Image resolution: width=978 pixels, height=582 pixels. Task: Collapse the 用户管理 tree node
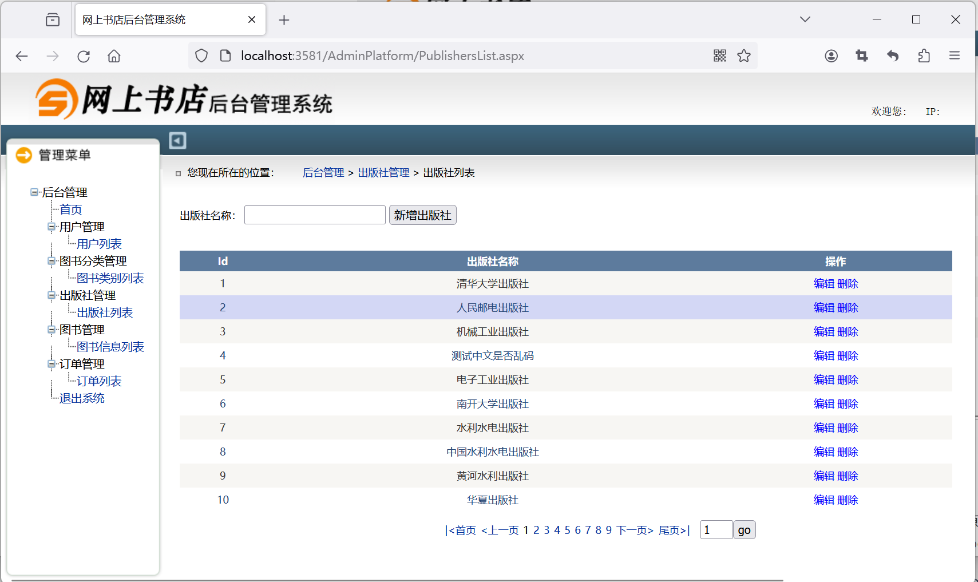(52, 227)
